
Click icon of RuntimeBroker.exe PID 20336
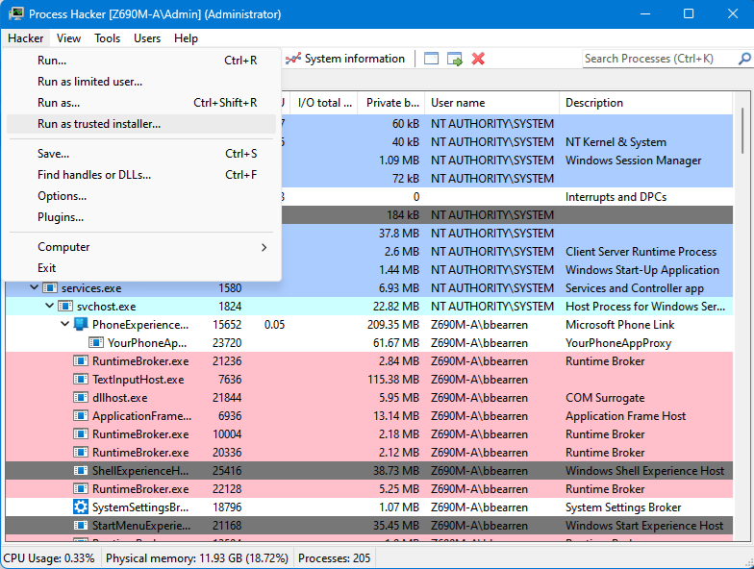tap(81, 452)
